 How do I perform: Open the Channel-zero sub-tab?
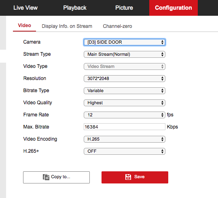tap(117, 26)
